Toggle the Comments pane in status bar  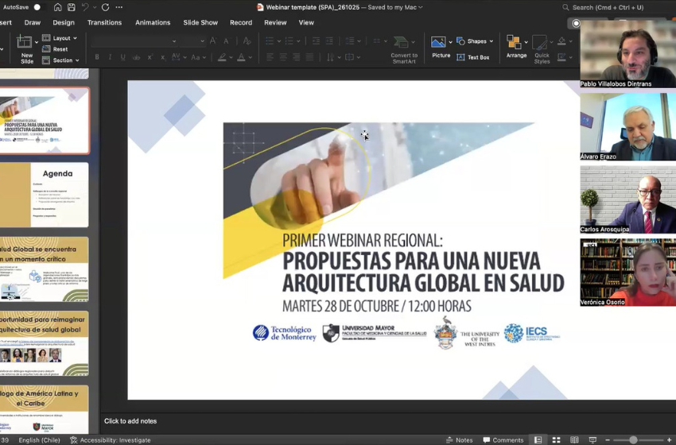[503, 439]
